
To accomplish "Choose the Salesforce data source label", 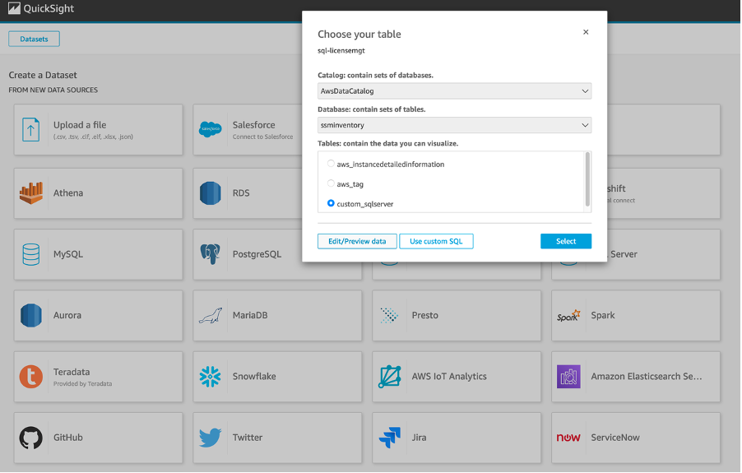I will point(253,125).
